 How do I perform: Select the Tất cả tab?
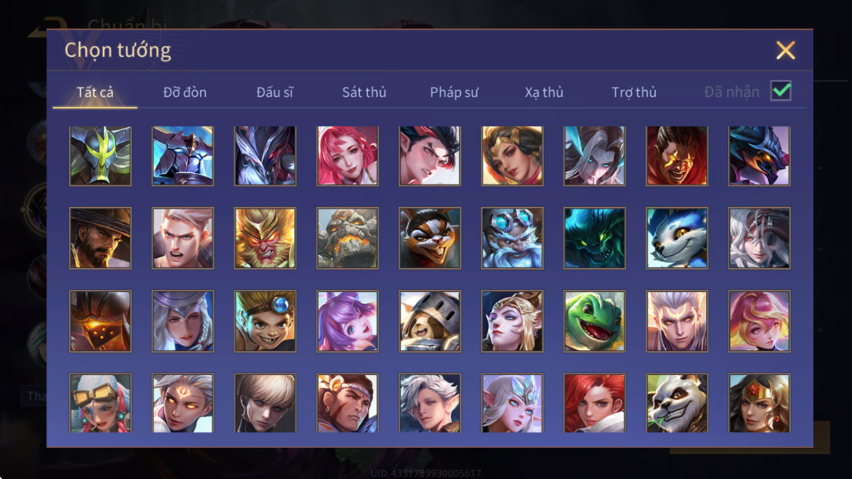(95, 92)
